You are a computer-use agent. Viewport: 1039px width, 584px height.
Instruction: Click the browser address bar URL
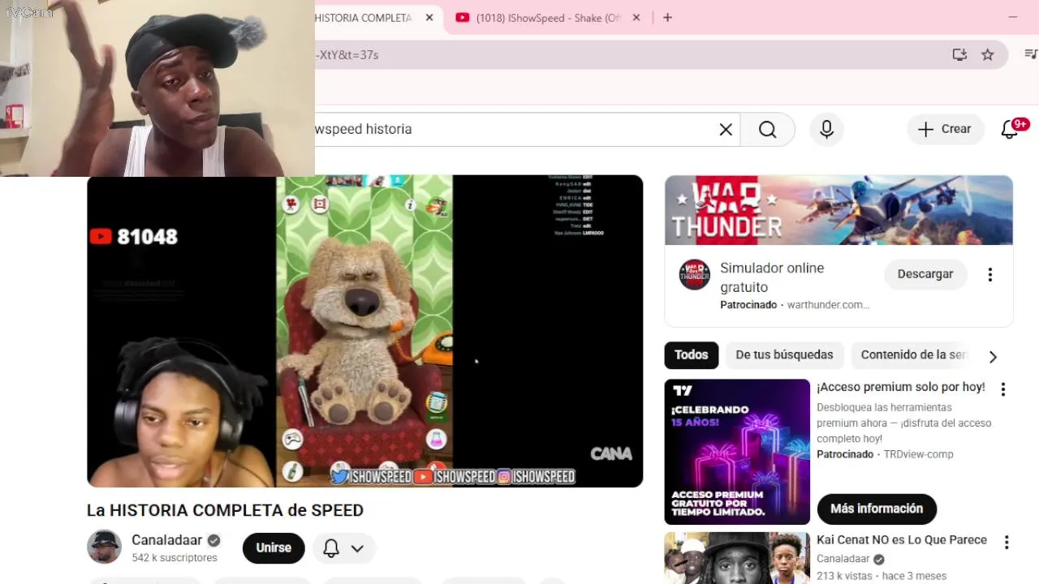point(347,54)
